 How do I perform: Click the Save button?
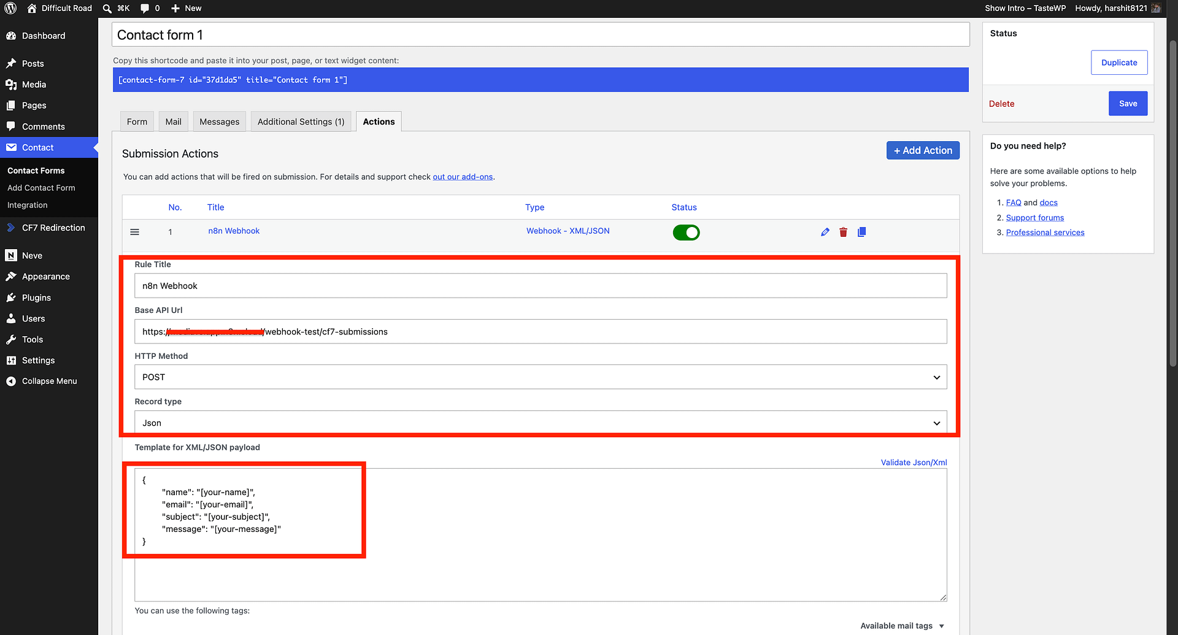1128,104
